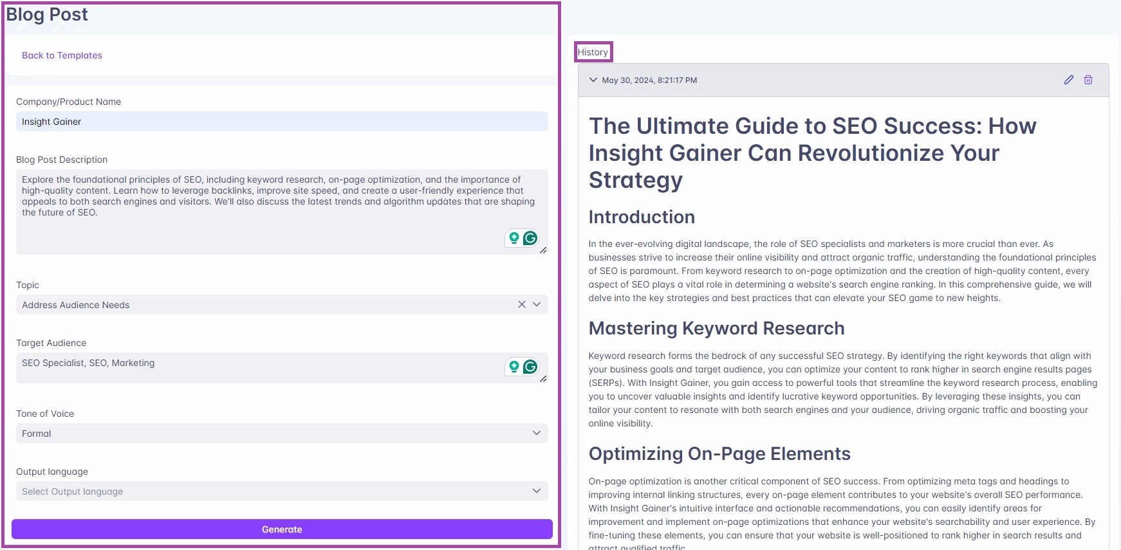Image resolution: width=1121 pixels, height=550 pixels.
Task: Select the History label
Action: point(593,52)
